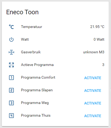The image size is (111, 128).
Task: Open the Watt entity label
Action: click(25, 39)
